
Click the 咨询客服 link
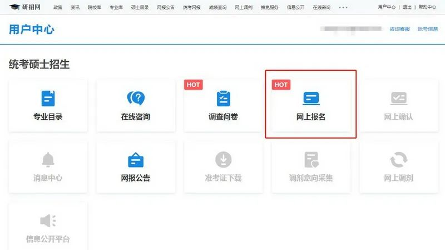point(399,29)
